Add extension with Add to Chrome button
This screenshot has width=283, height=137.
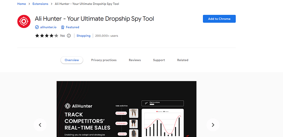[219, 19]
